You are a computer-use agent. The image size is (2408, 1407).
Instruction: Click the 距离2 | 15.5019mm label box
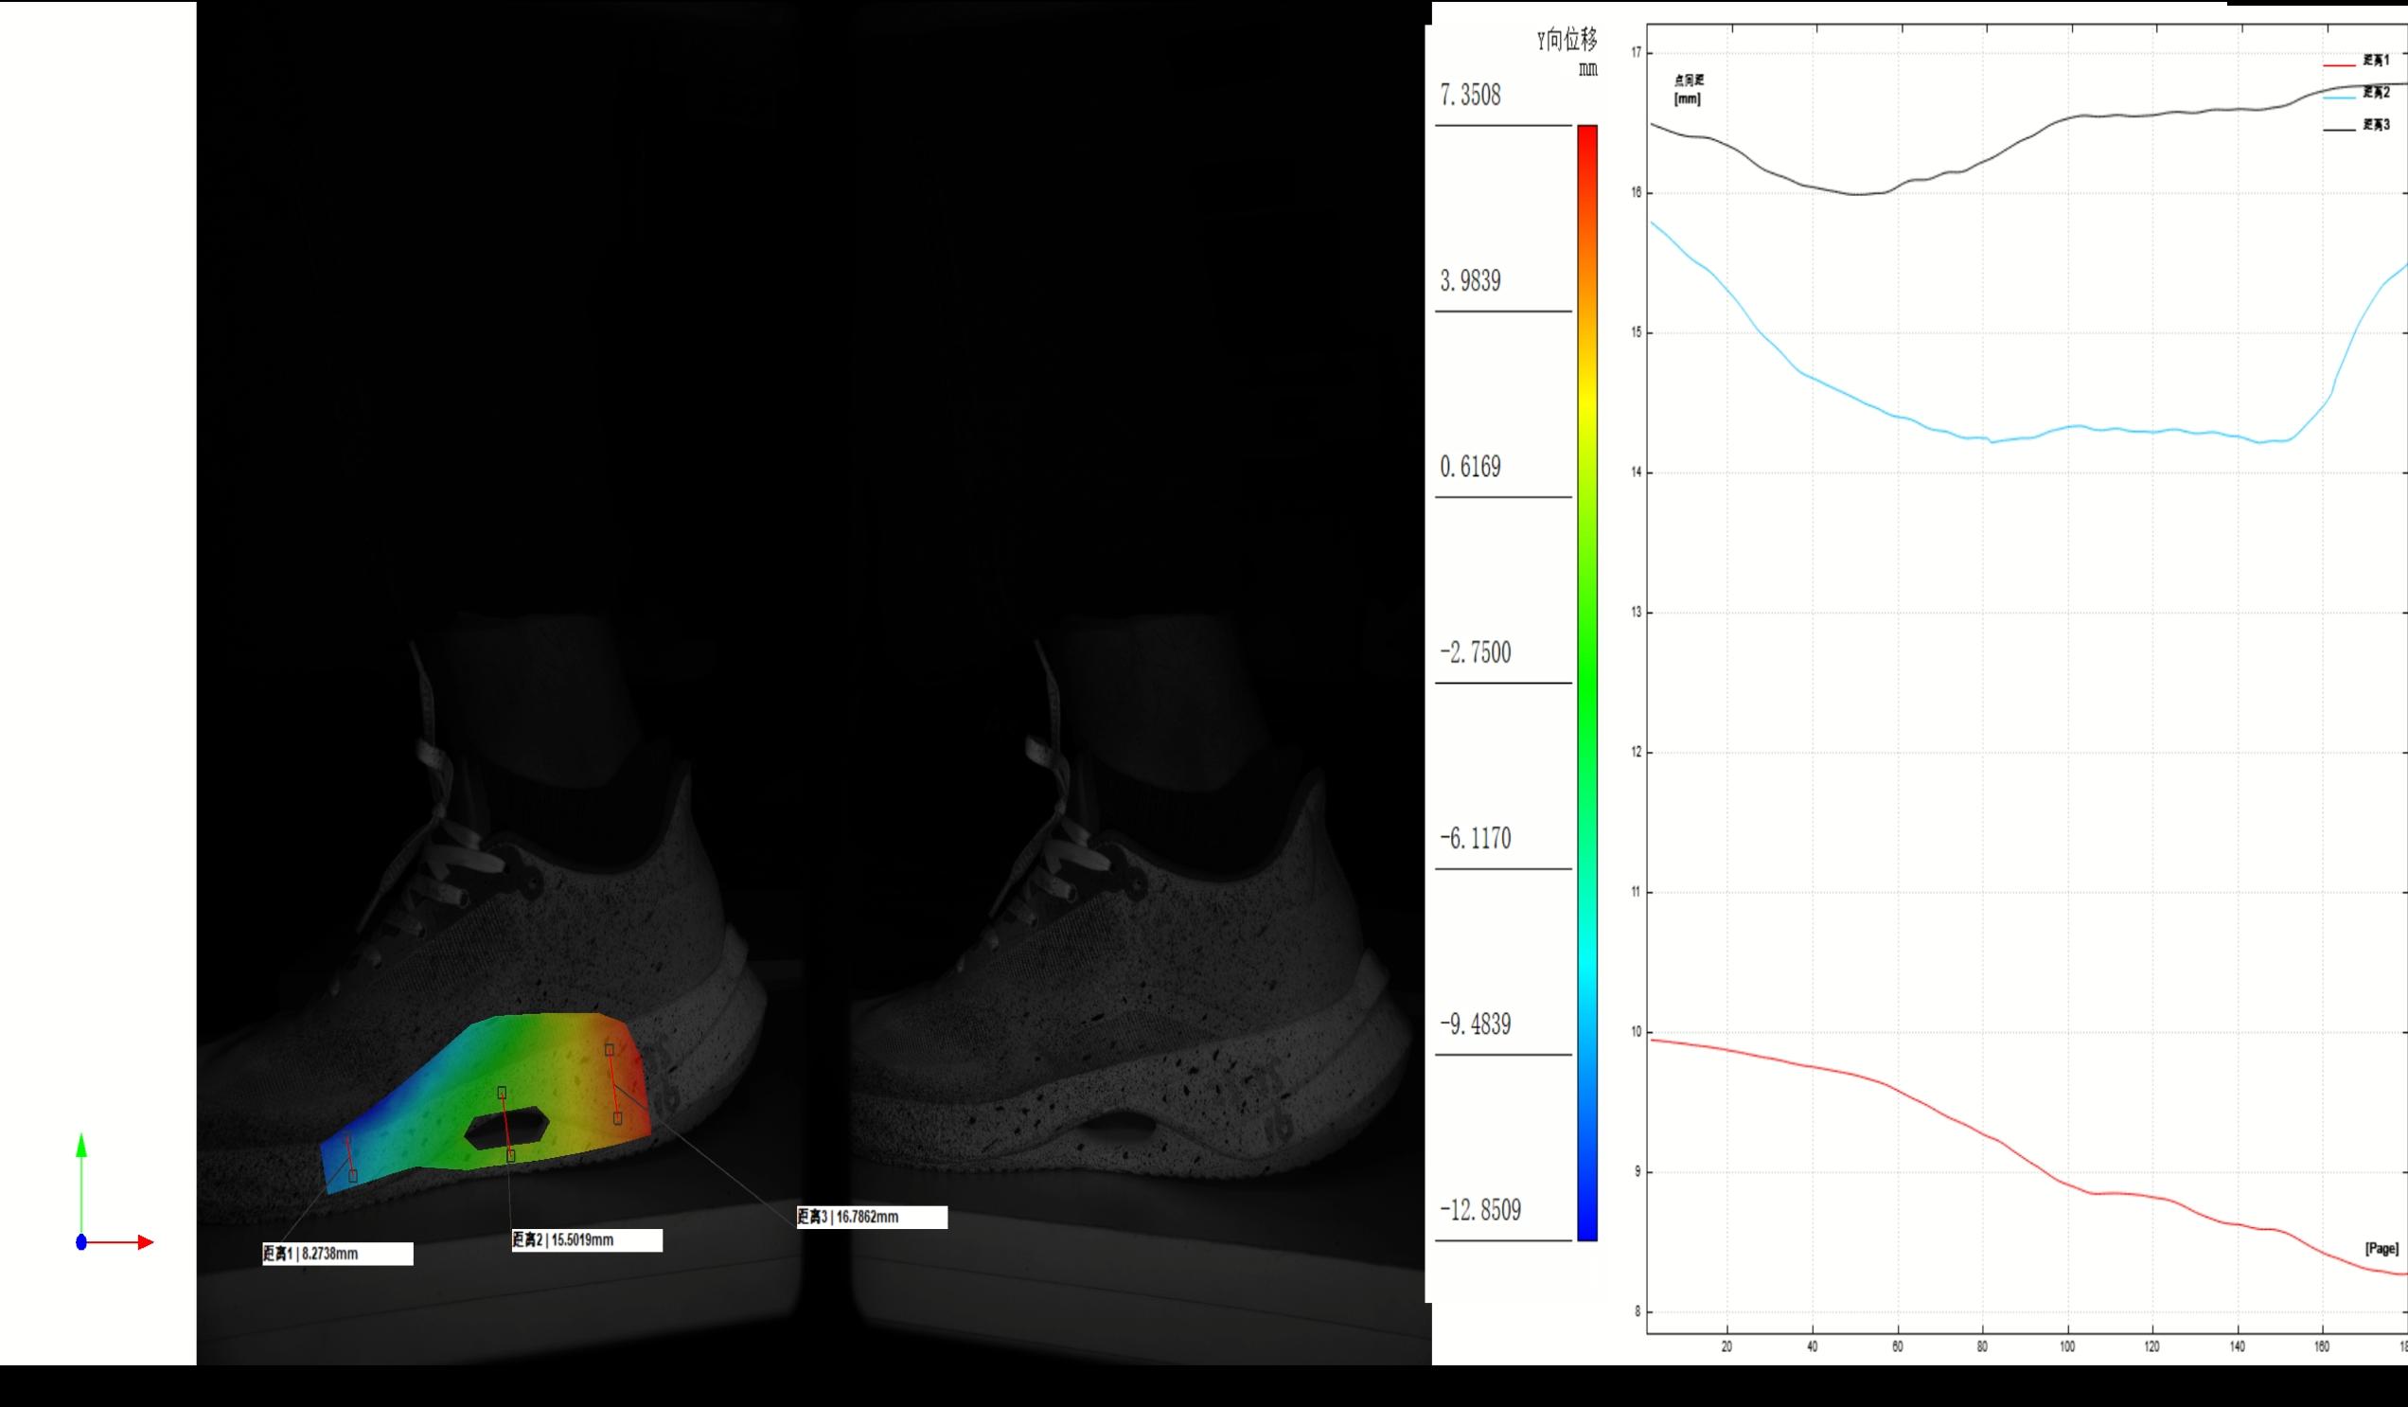pos(586,1240)
